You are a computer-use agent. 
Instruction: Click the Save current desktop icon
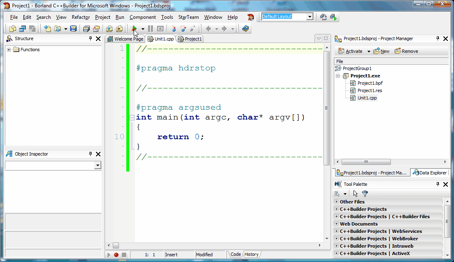click(x=324, y=17)
